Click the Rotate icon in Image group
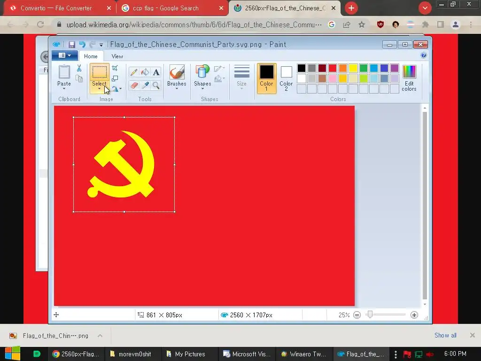The image size is (481, 361). point(115,89)
